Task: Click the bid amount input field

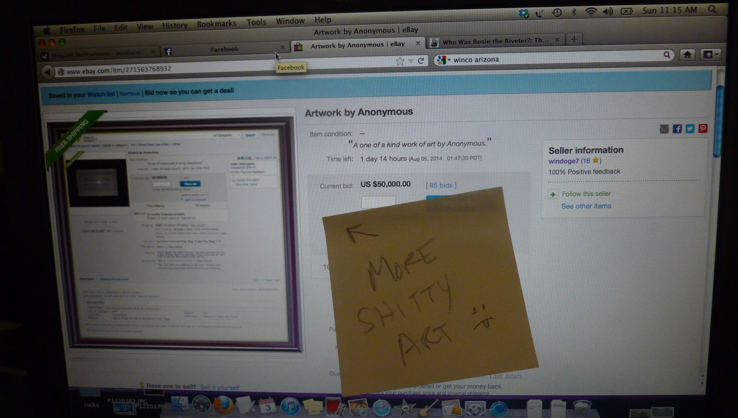Action: [x=378, y=201]
